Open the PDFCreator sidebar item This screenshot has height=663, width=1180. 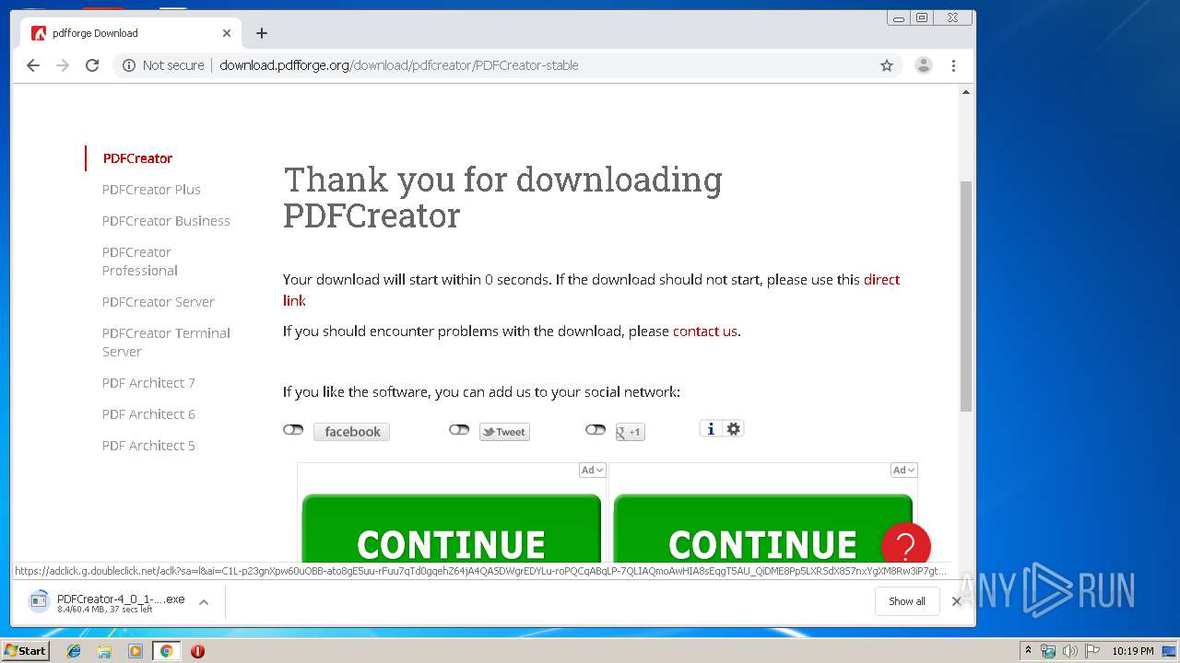point(137,158)
